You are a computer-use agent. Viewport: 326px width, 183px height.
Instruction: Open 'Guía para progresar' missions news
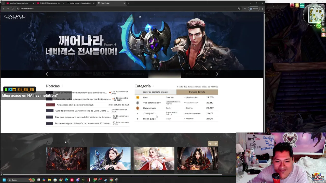tap(83, 117)
